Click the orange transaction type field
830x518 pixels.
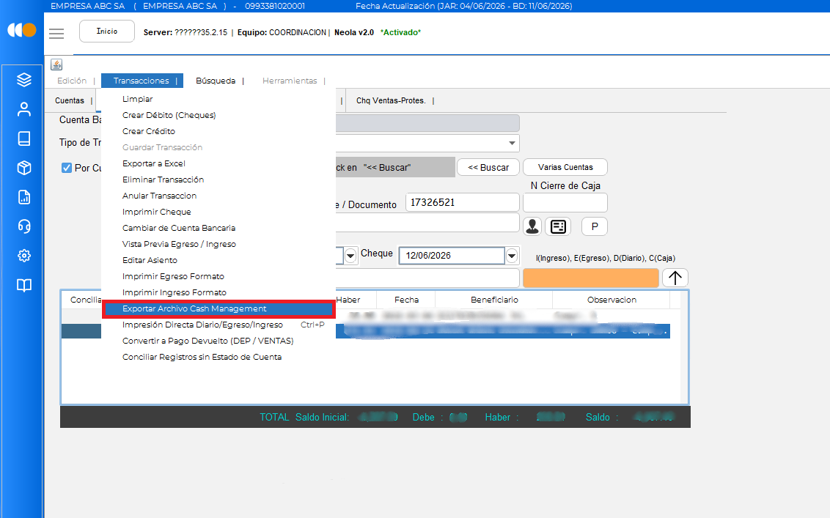591,278
